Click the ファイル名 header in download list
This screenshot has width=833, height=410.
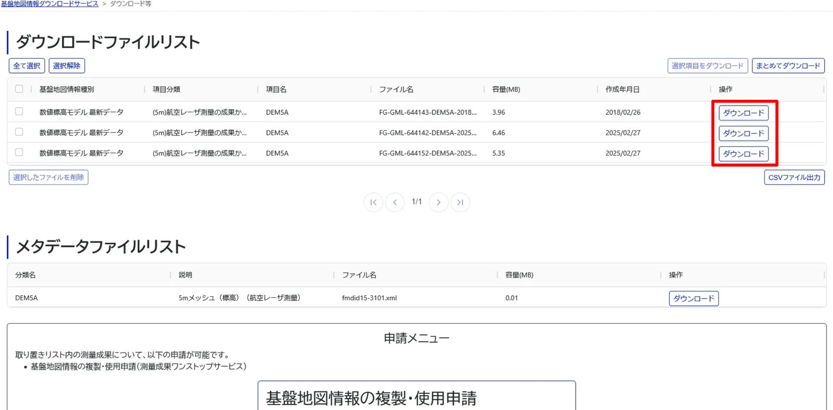point(396,89)
